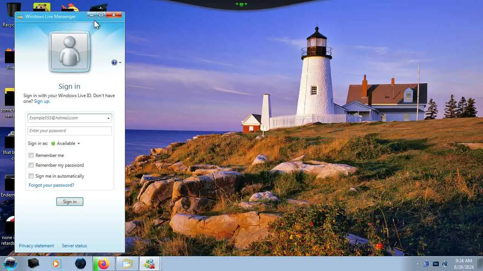The height and width of the screenshot is (271, 483).
Task: Launch Windows Media Player from taskbar
Action: coord(56,263)
